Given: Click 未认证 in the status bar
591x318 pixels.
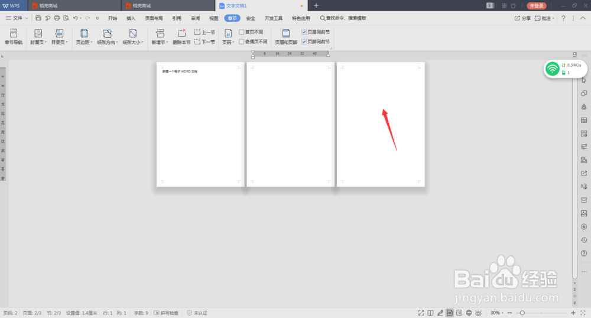Looking at the screenshot, I should point(197,313).
